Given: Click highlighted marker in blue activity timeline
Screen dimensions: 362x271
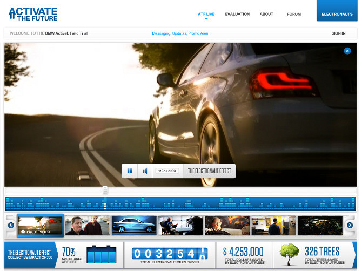Looking at the screenshot, I should pos(105,203).
